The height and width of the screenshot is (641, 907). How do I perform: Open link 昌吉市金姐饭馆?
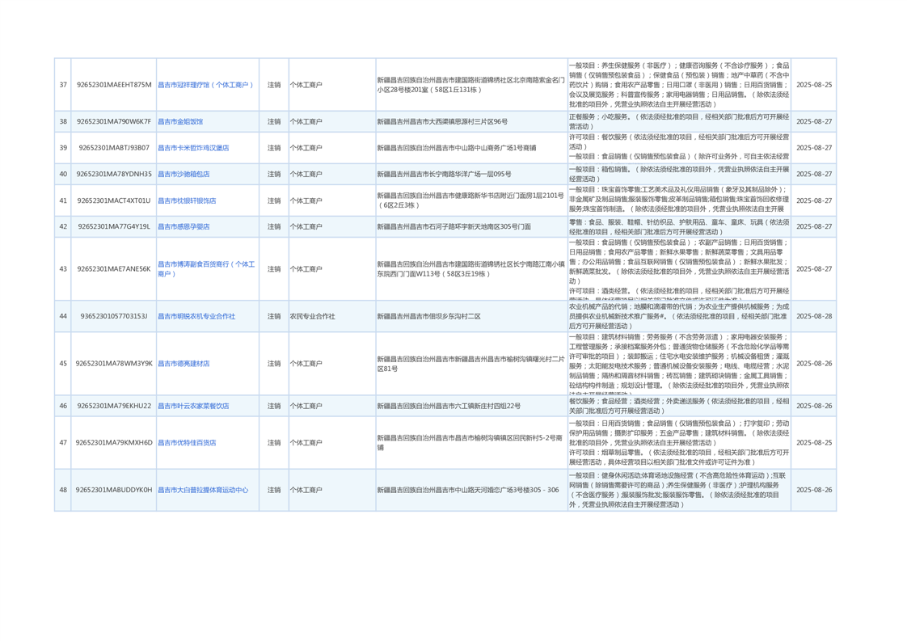pyautogui.click(x=180, y=122)
